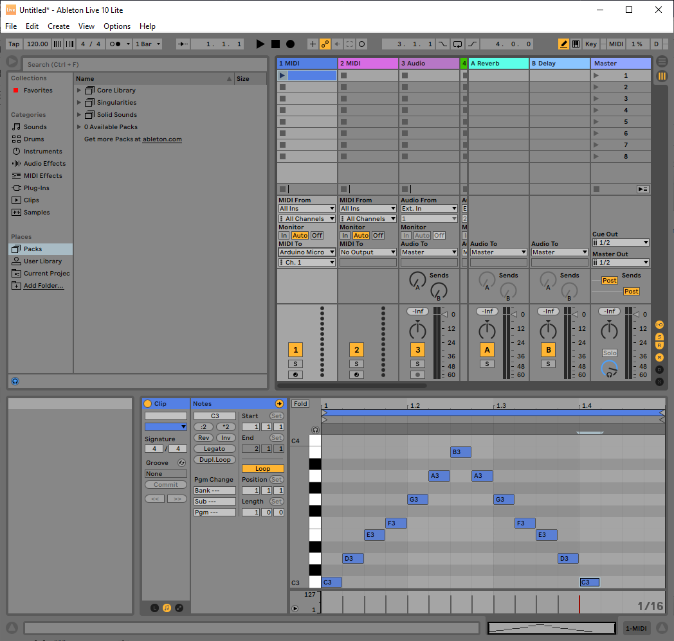Toggle the Computer MIDI Keyboard icon
674x641 pixels.
click(x=576, y=44)
